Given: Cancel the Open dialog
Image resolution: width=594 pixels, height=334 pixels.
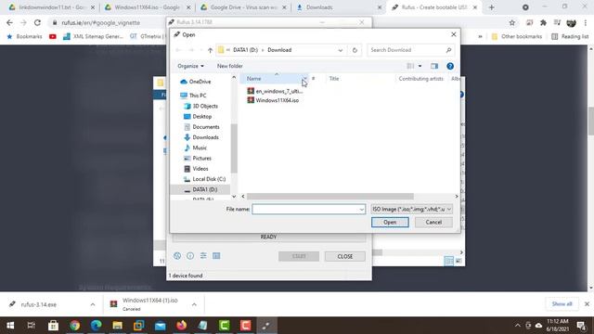Looking at the screenshot, I should tap(433, 223).
